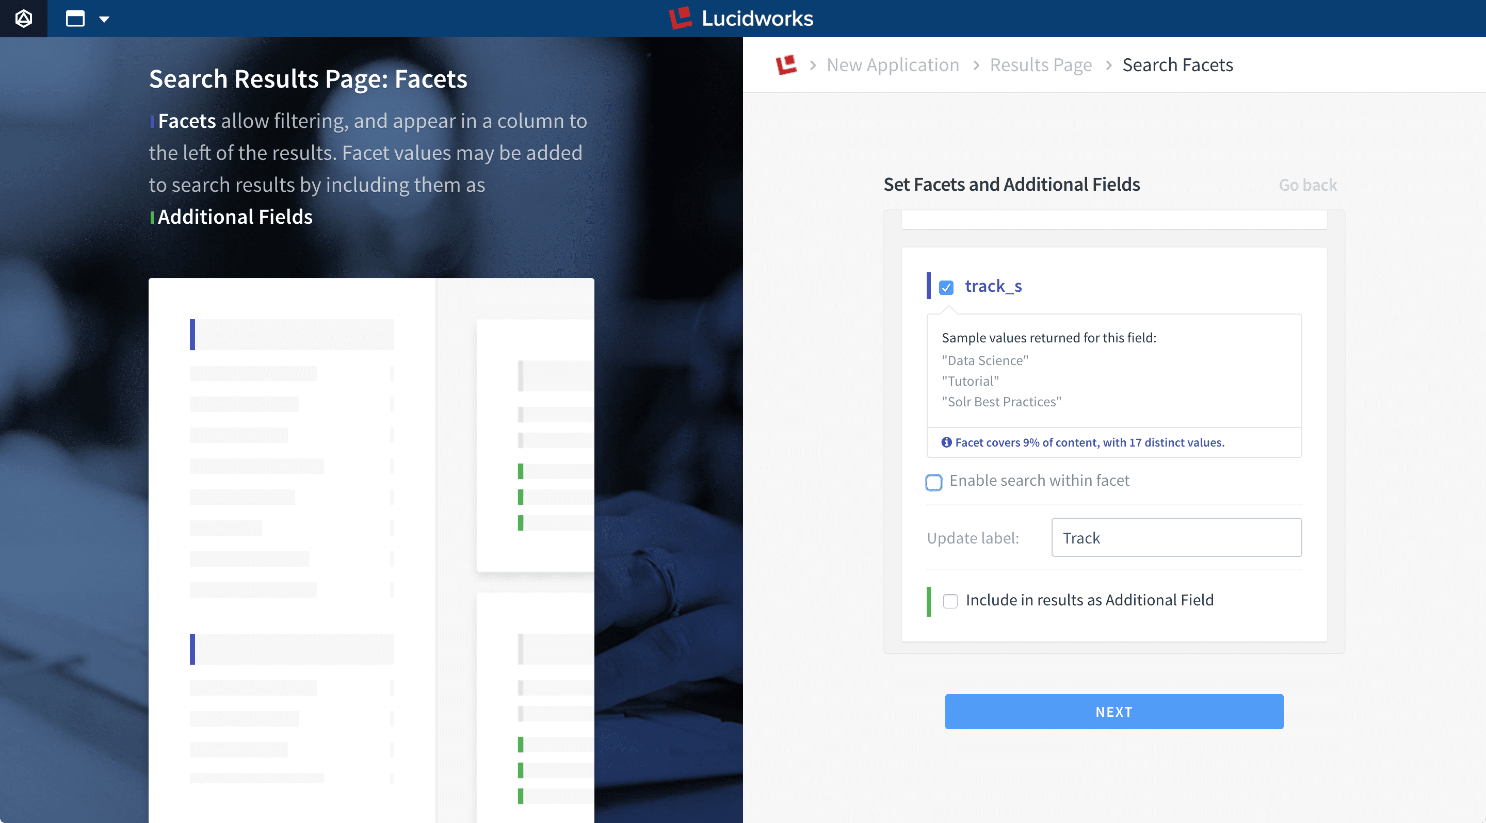Expand the track_s facet details panel
Screen dimensions: 1486x823
coord(993,286)
